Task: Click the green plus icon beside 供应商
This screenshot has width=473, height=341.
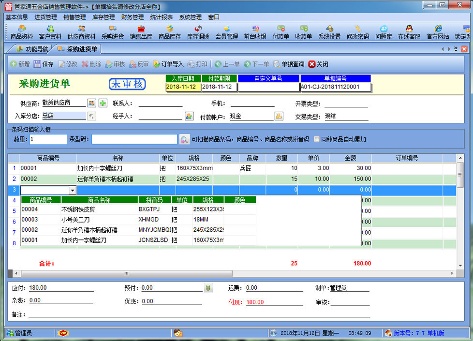Action: 103,103
